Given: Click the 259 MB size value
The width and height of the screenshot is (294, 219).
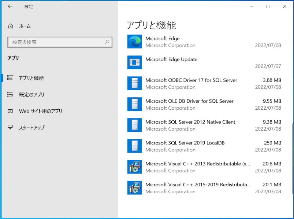Looking at the screenshot, I should tap(273, 143).
